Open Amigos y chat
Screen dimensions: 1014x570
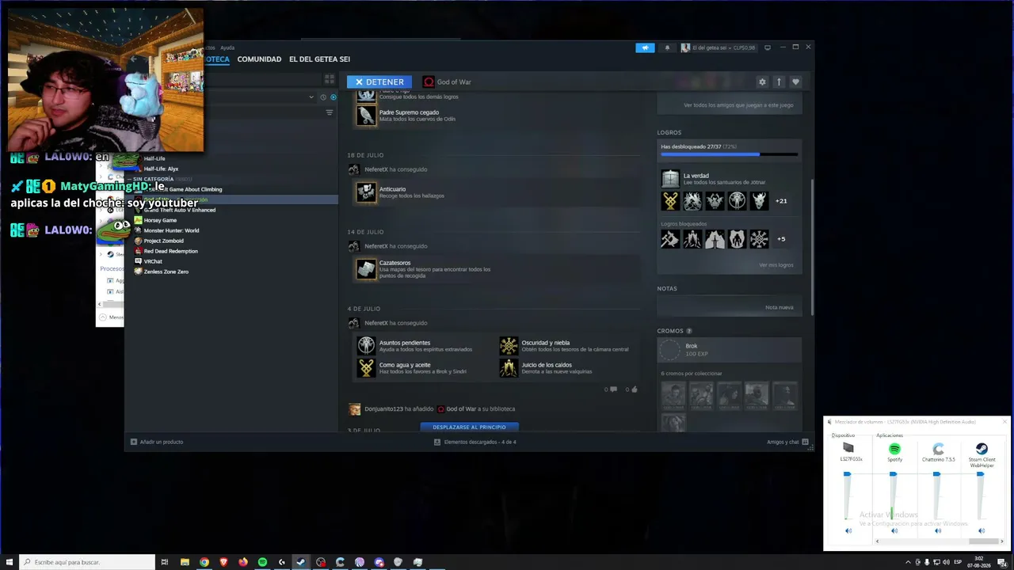click(x=787, y=442)
